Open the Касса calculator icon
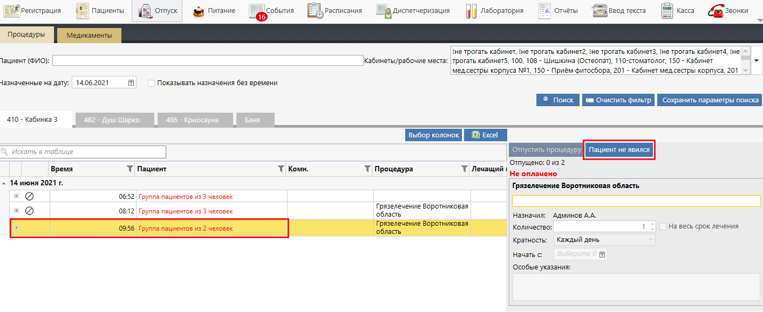Screen dimensions: 763x312 pyautogui.click(x=667, y=11)
